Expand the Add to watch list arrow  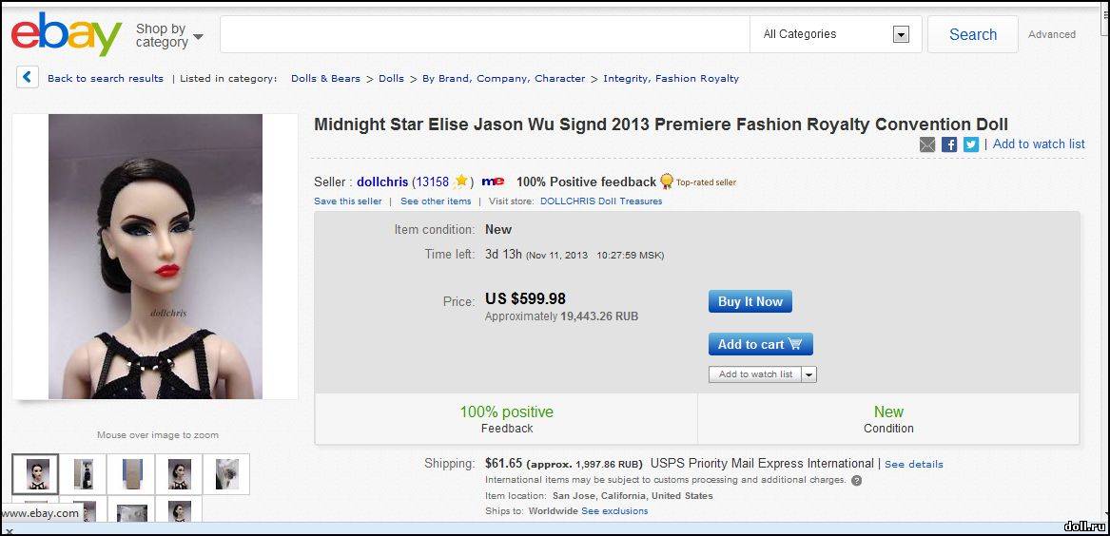pyautogui.click(x=809, y=374)
